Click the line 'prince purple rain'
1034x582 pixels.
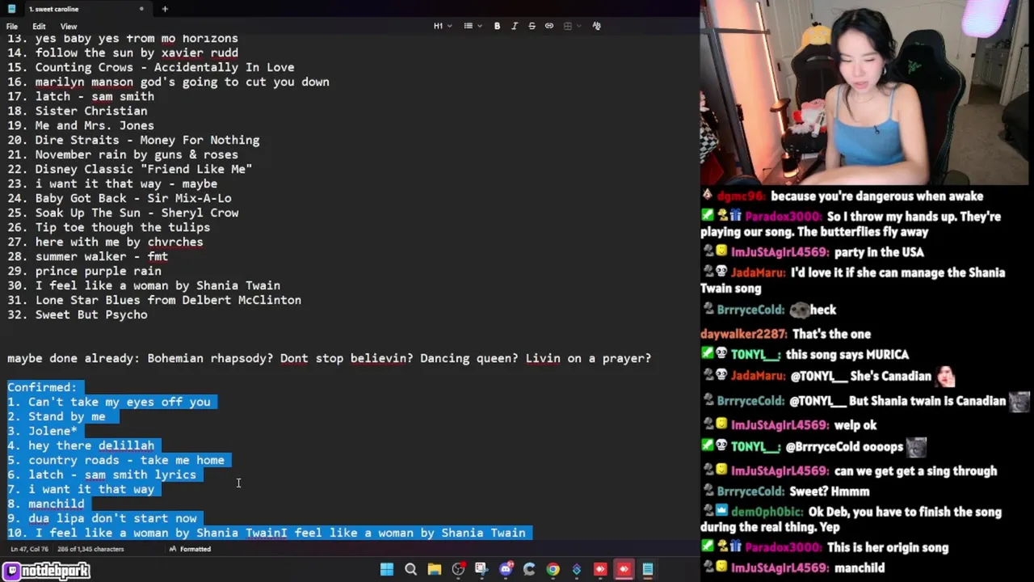(x=98, y=271)
